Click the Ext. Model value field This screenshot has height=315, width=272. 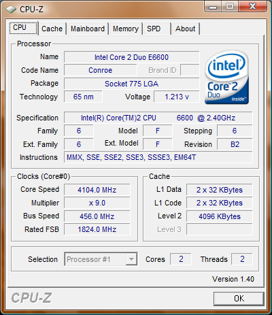click(x=158, y=144)
